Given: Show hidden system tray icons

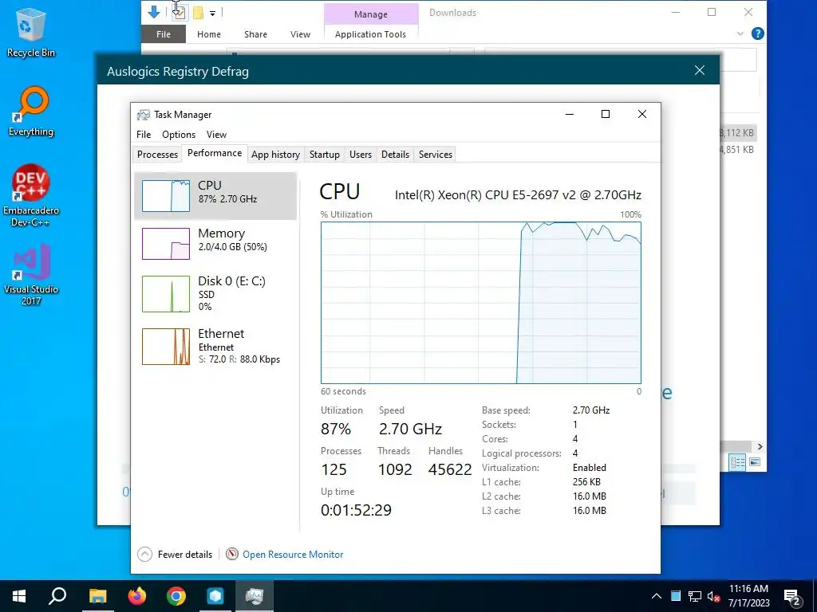Looking at the screenshot, I should point(657,596).
